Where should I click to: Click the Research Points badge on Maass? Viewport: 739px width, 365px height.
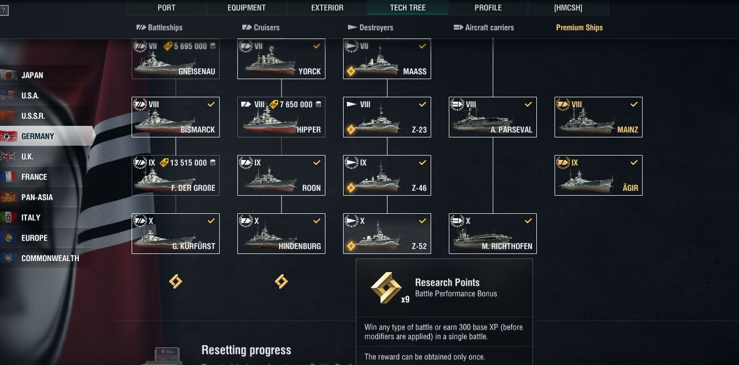351,71
